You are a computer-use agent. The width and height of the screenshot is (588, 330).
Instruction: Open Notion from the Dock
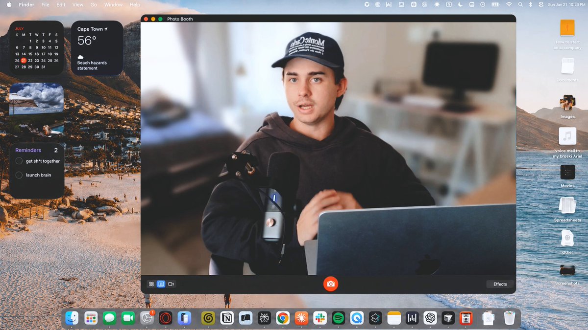tap(227, 318)
